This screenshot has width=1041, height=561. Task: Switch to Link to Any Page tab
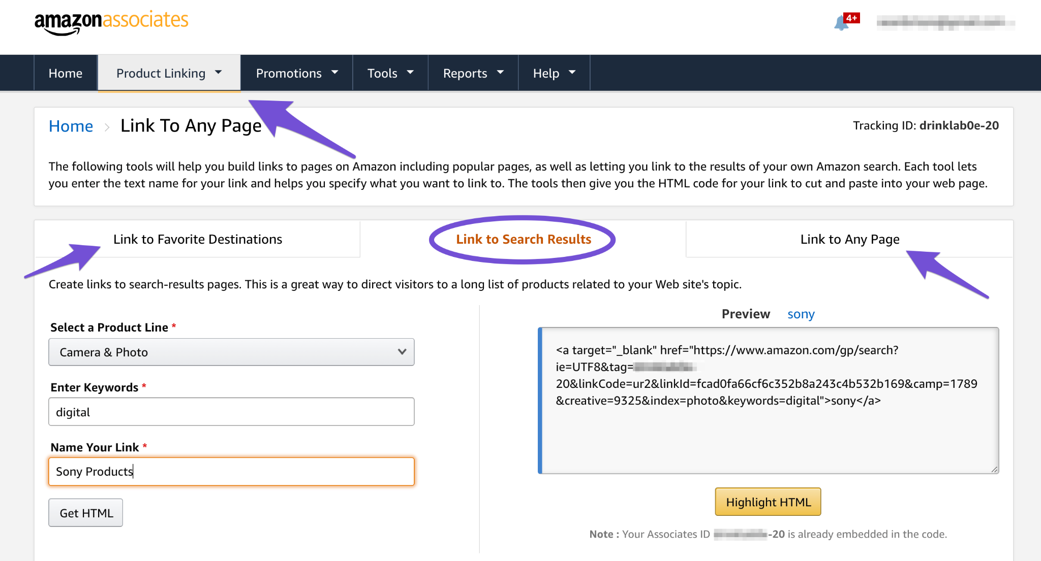850,239
